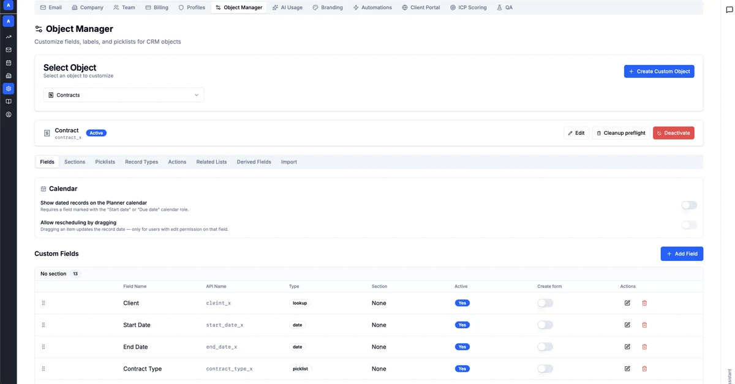Screen dimensions: 735x384
Task: Click the Add Field button
Action: click(682, 254)
